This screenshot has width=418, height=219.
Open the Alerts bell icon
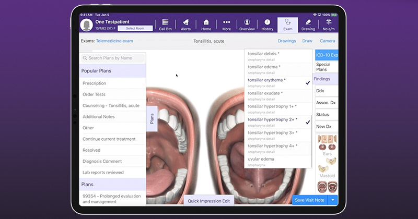(186, 25)
